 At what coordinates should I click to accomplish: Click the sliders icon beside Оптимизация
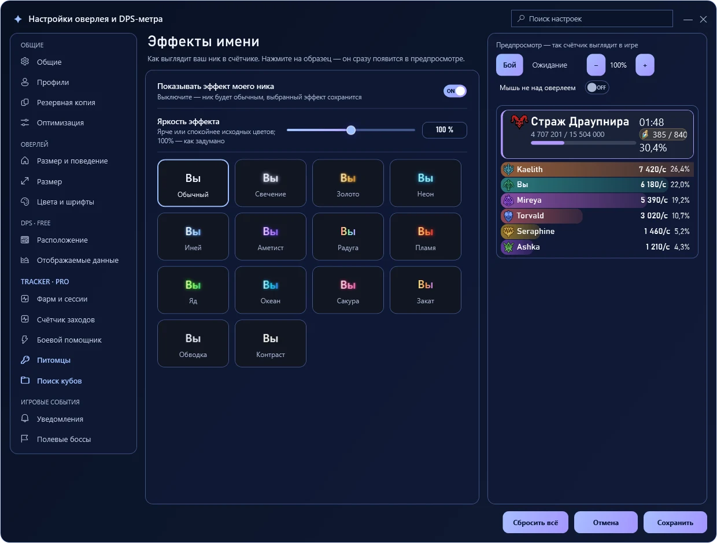(25, 122)
